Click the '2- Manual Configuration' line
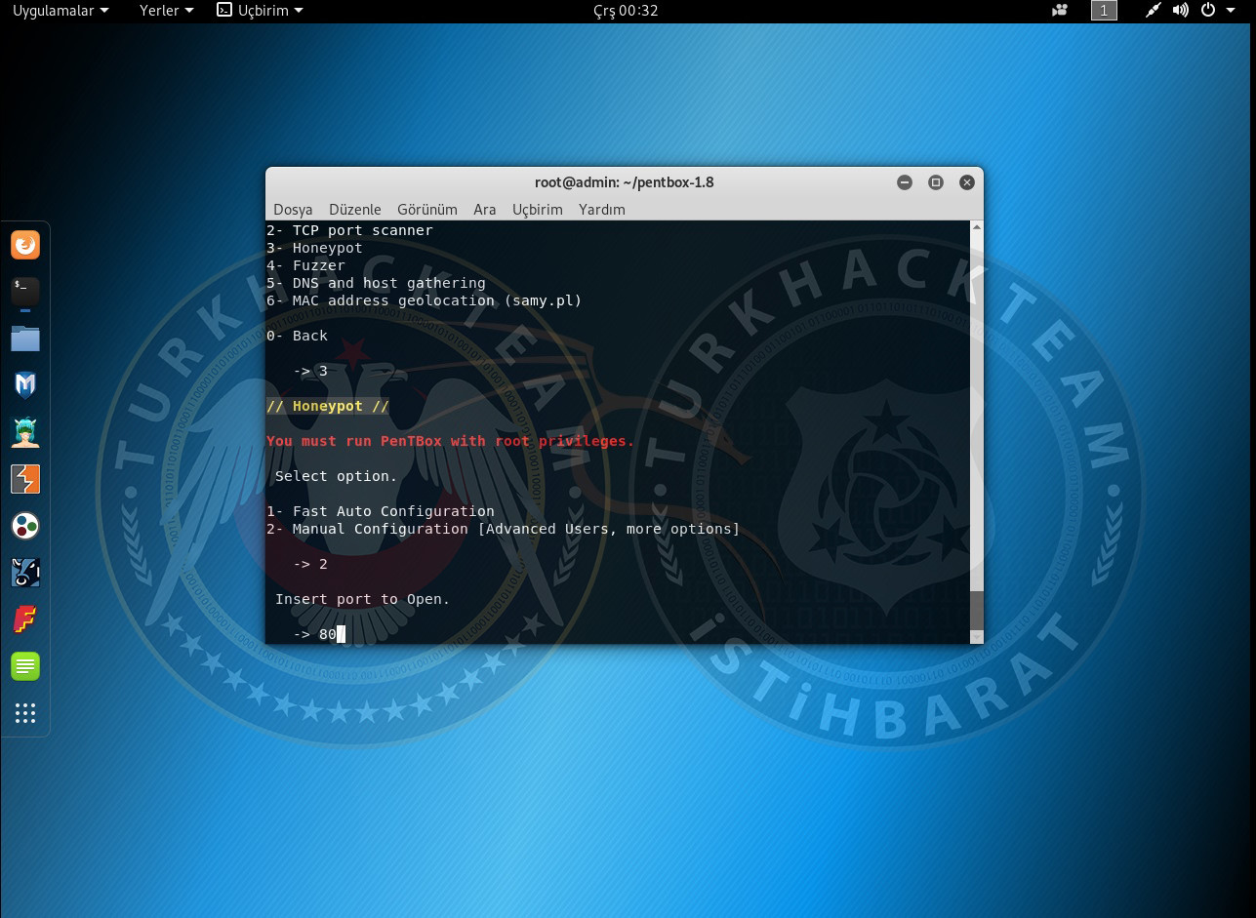Viewport: 1256px width, 918px height. (504, 529)
